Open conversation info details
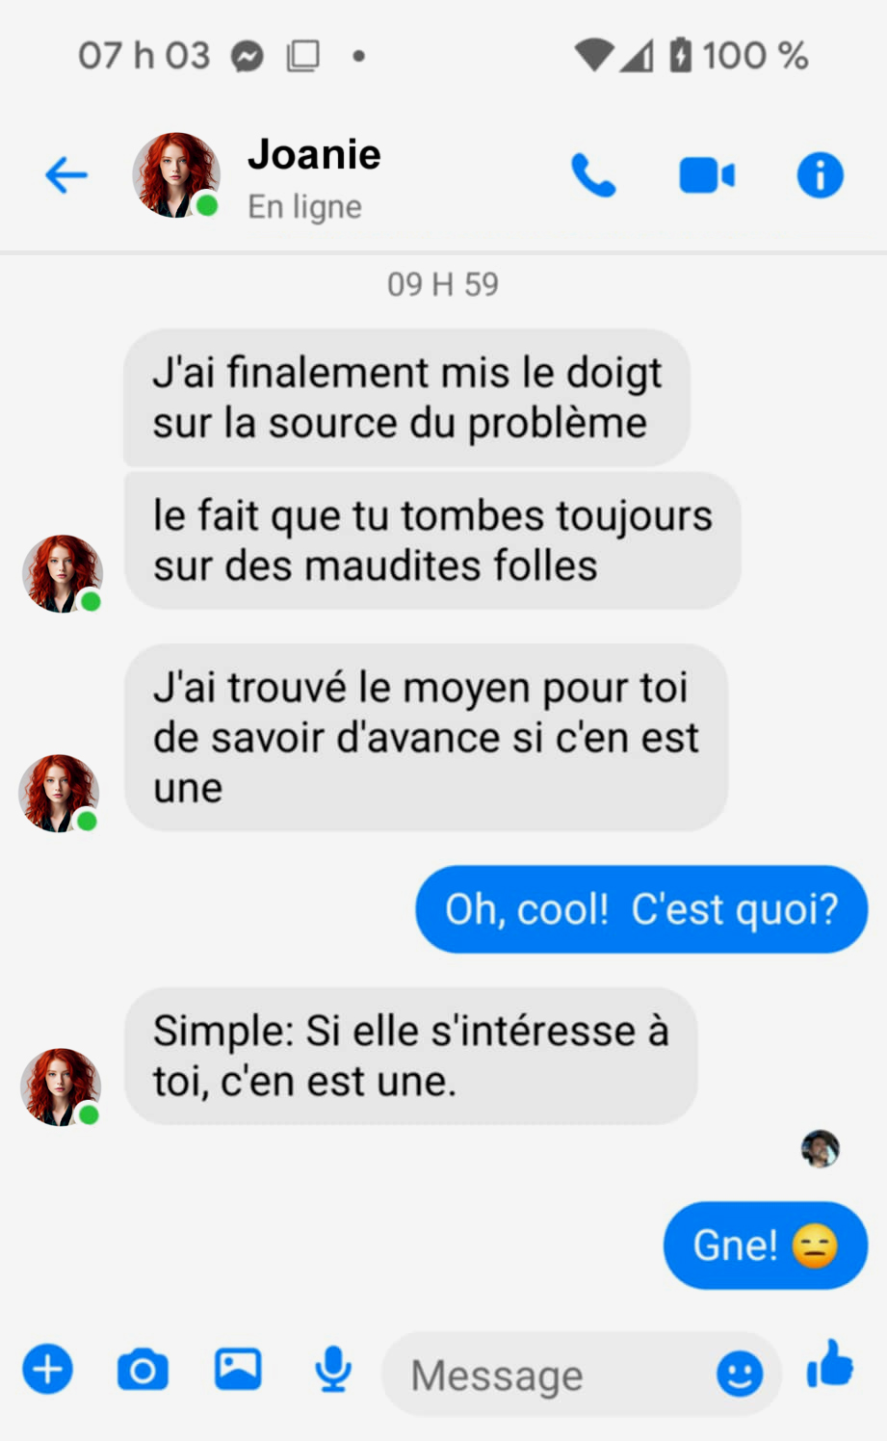Screen dimensions: 887x1441 point(820,175)
